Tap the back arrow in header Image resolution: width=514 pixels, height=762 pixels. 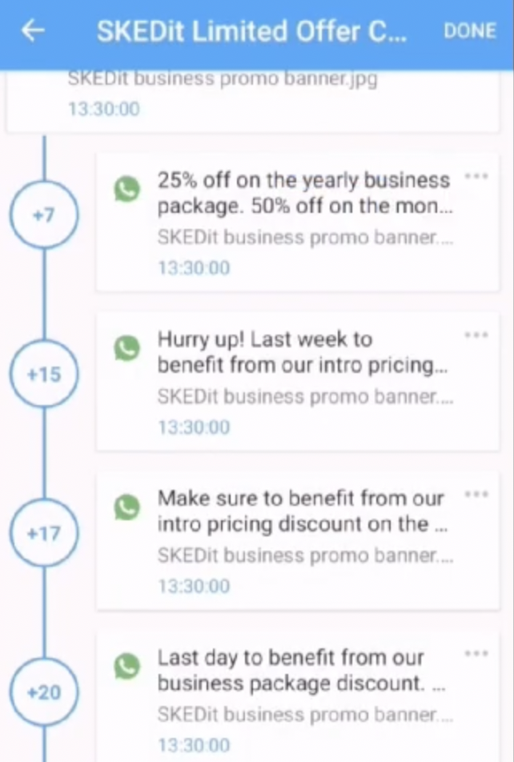(x=33, y=31)
